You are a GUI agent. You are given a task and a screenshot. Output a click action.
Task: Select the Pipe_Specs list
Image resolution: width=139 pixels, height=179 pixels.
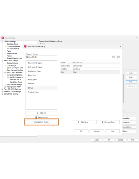tap(41, 80)
